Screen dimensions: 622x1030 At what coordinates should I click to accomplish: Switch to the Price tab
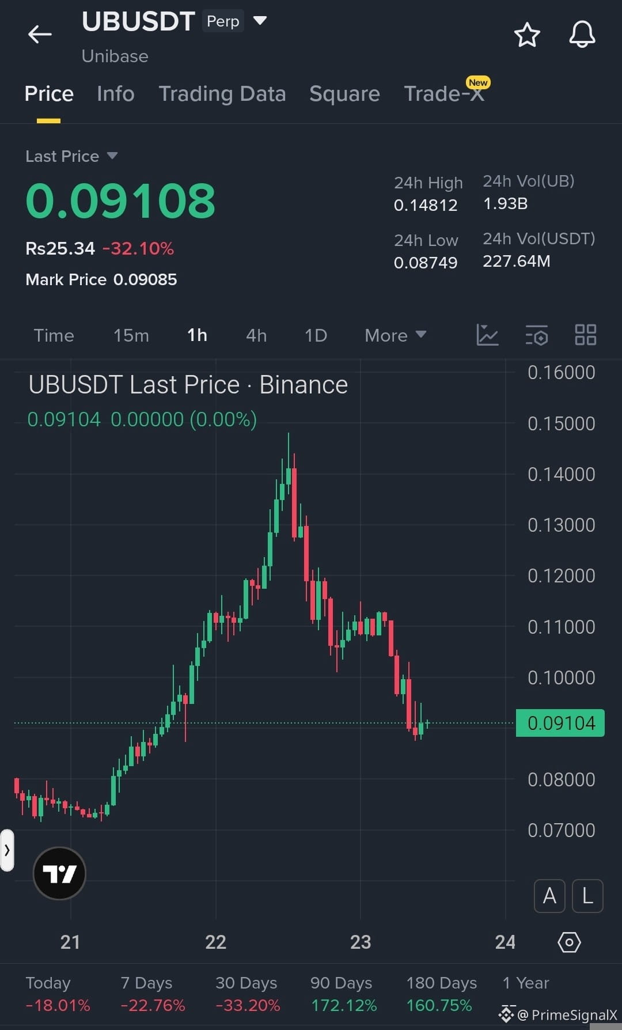pyautogui.click(x=49, y=93)
